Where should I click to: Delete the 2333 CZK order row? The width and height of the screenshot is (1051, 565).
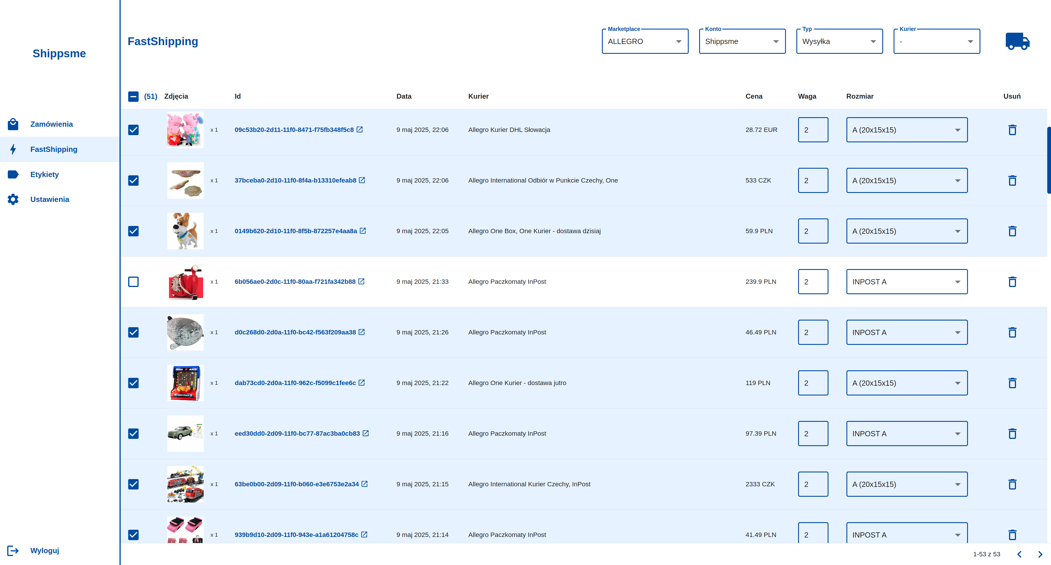point(1012,484)
